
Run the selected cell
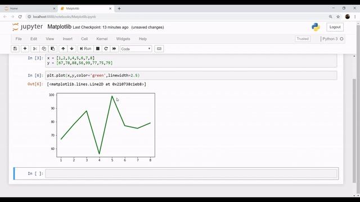85,49
